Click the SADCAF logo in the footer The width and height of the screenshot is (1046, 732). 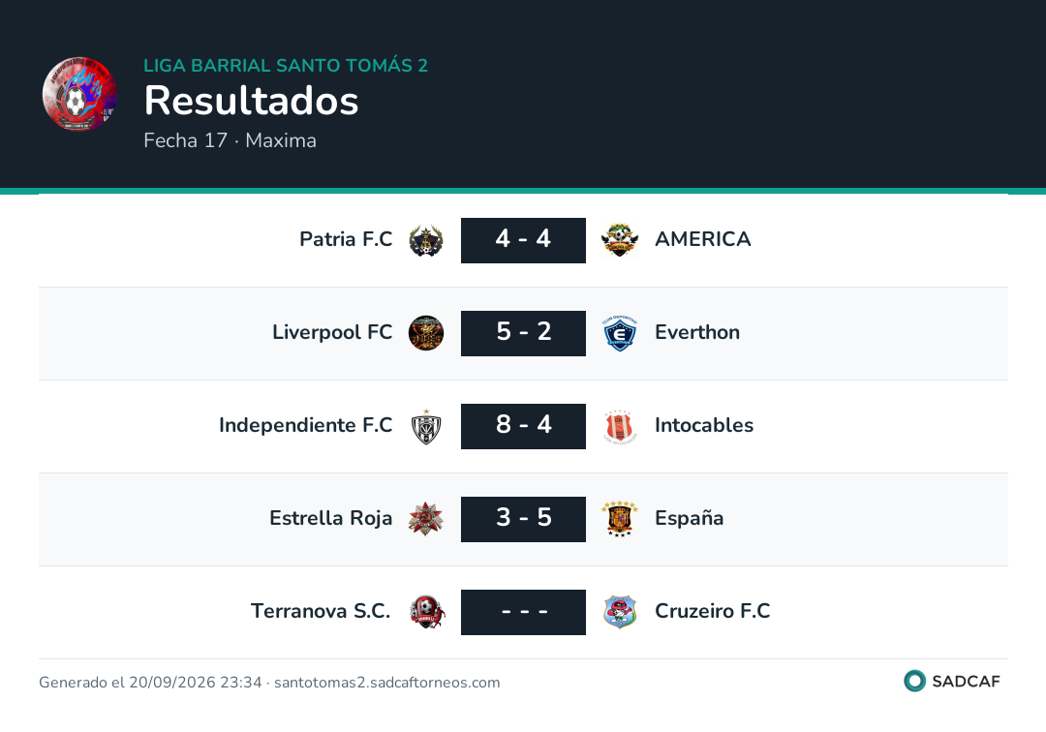pyautogui.click(x=952, y=681)
